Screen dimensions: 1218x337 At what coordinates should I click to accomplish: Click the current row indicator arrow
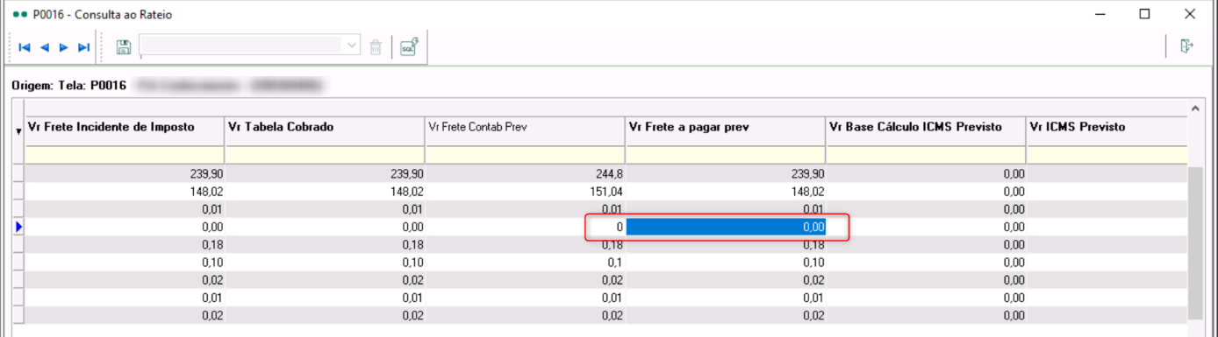click(19, 227)
